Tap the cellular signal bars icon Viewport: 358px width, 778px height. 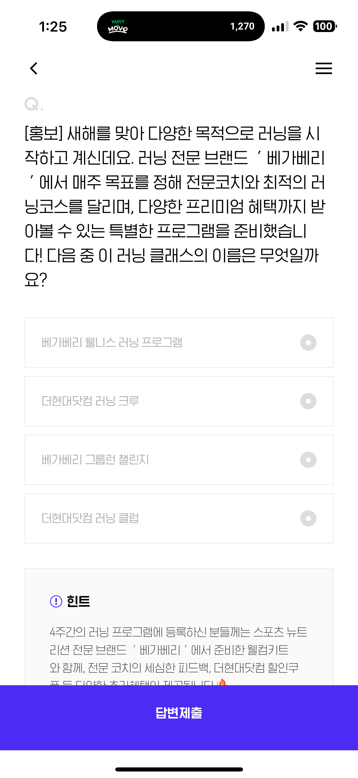pyautogui.click(x=280, y=26)
